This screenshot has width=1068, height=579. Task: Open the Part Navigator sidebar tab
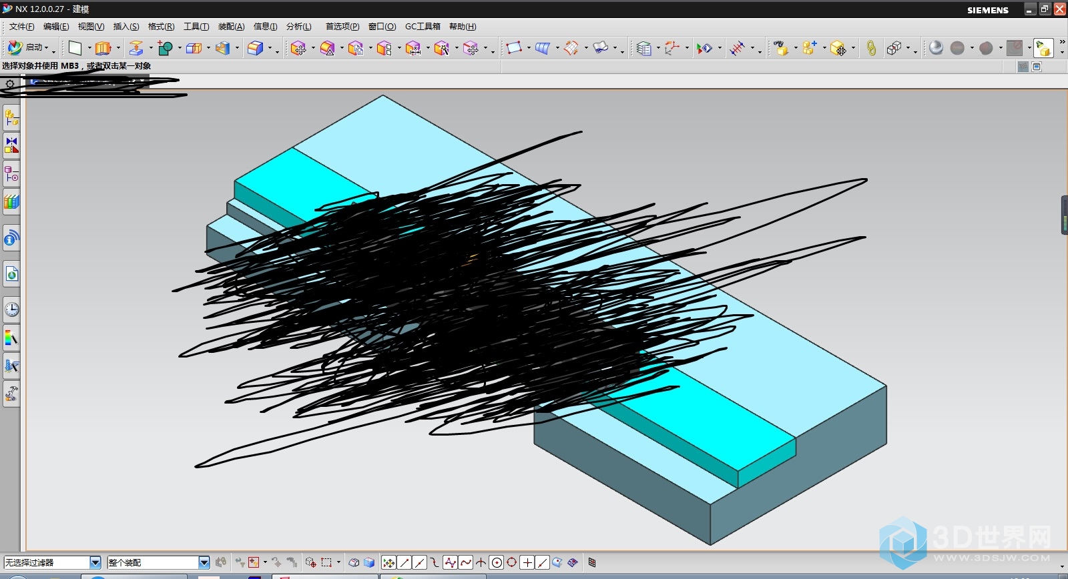pyautogui.click(x=12, y=175)
